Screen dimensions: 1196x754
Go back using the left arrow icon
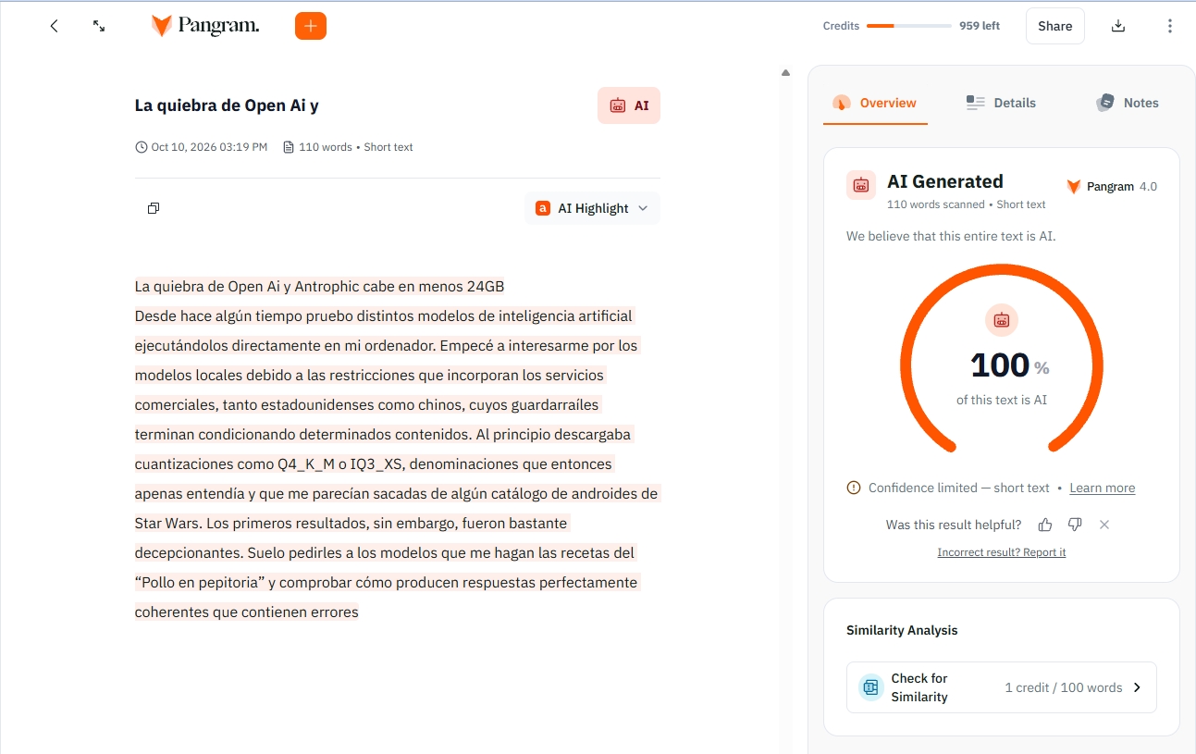coord(54,26)
